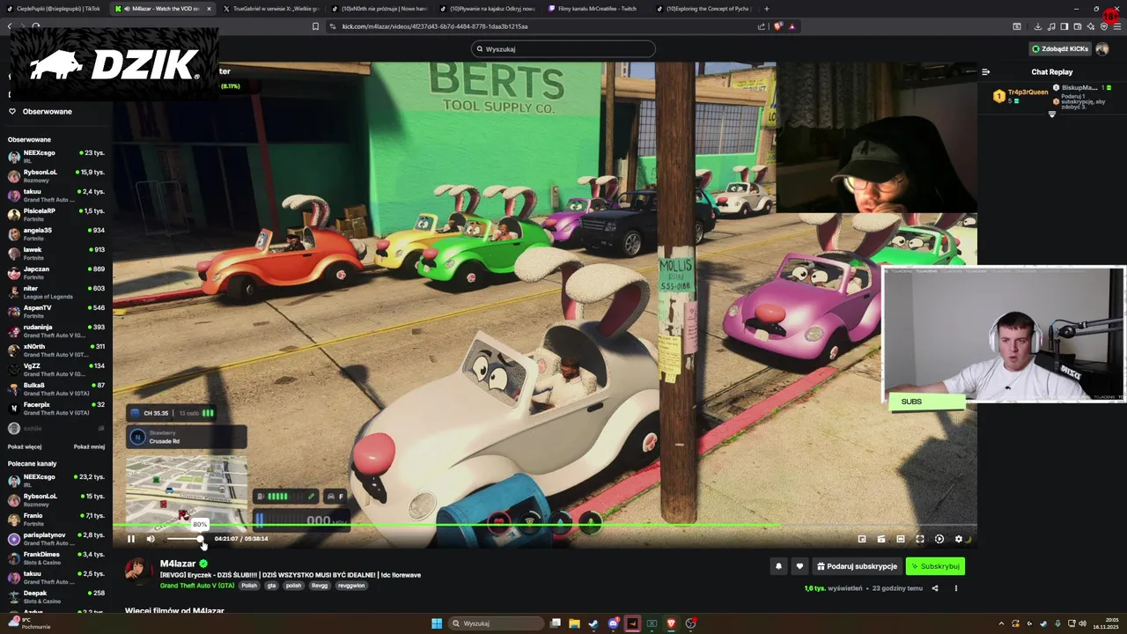The width and height of the screenshot is (1127, 634).
Task: Collapse the Chat Replay panel arrow
Action: [x=986, y=72]
